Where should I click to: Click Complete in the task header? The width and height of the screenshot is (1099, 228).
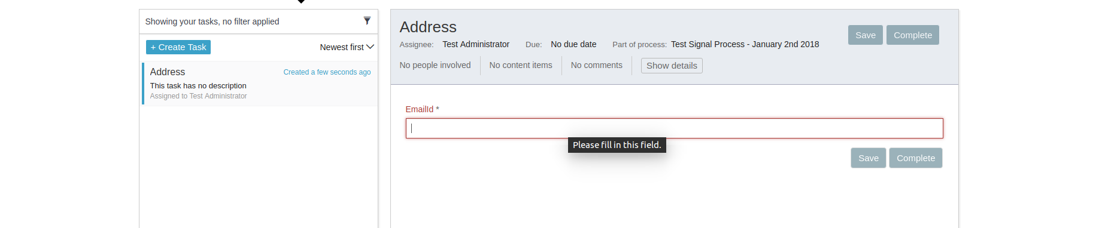click(912, 35)
